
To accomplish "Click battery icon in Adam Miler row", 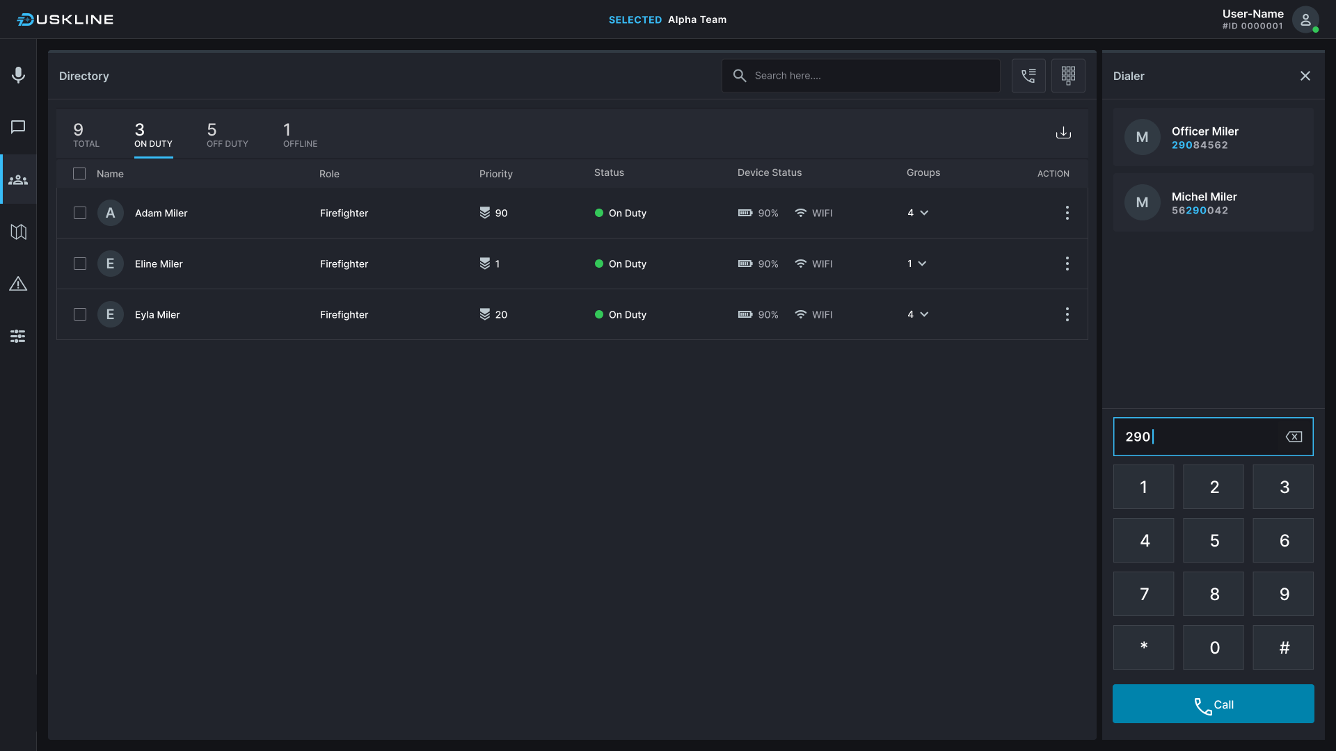I will point(745,213).
